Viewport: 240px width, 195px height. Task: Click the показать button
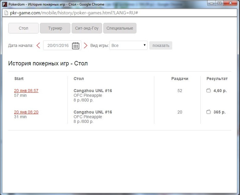pos(161,45)
